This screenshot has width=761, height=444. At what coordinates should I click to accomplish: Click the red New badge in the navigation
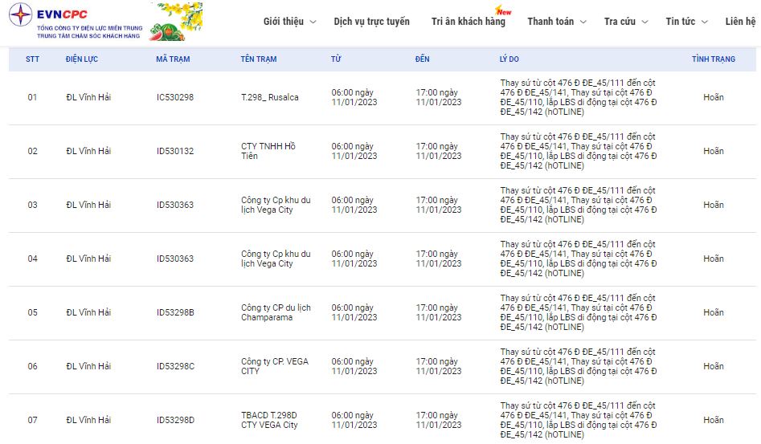click(x=504, y=11)
